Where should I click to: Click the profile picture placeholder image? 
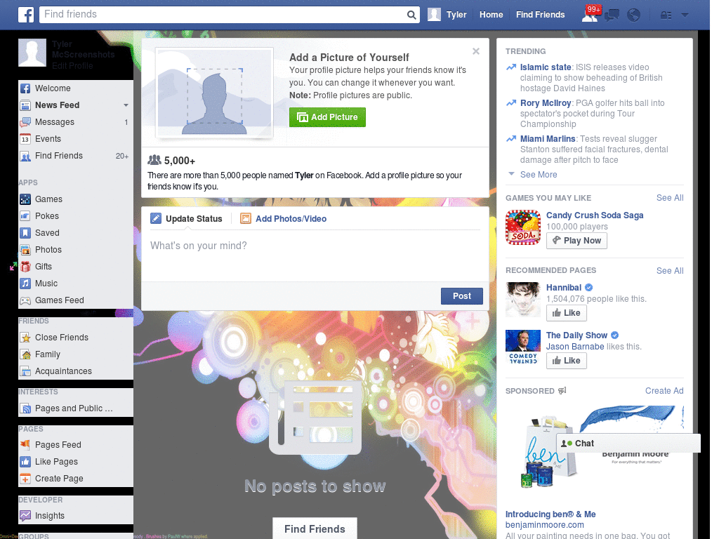click(215, 93)
